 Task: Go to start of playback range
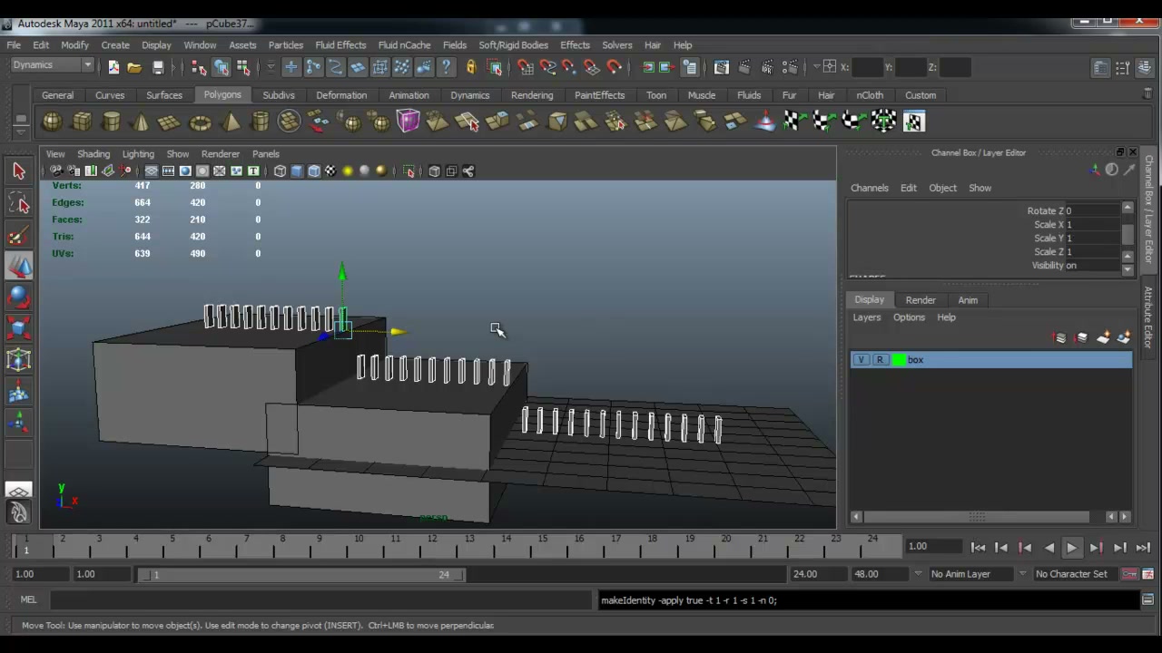(x=978, y=547)
